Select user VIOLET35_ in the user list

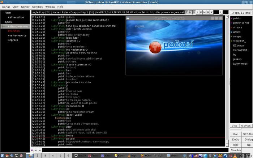239,41
